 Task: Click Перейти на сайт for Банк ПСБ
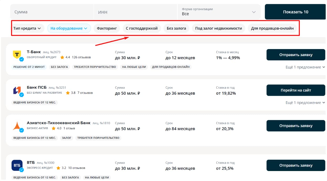[296, 90]
